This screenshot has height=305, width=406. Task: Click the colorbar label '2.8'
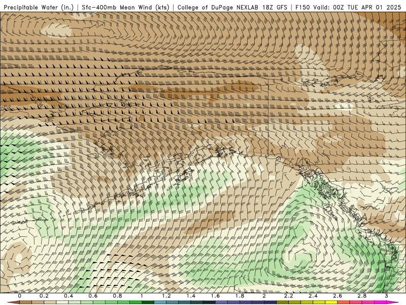pos(362,296)
